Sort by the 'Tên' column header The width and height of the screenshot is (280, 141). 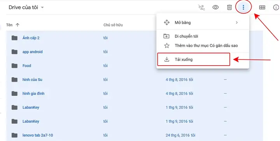[9, 25]
